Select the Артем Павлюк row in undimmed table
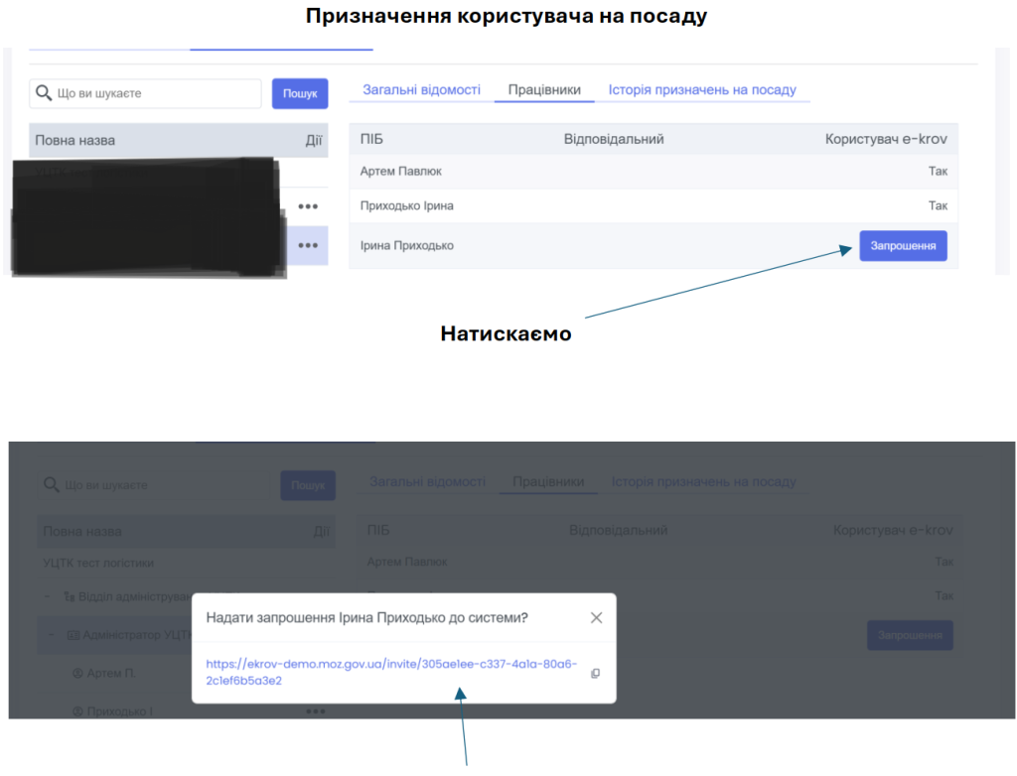The image size is (1017, 776). [400, 171]
